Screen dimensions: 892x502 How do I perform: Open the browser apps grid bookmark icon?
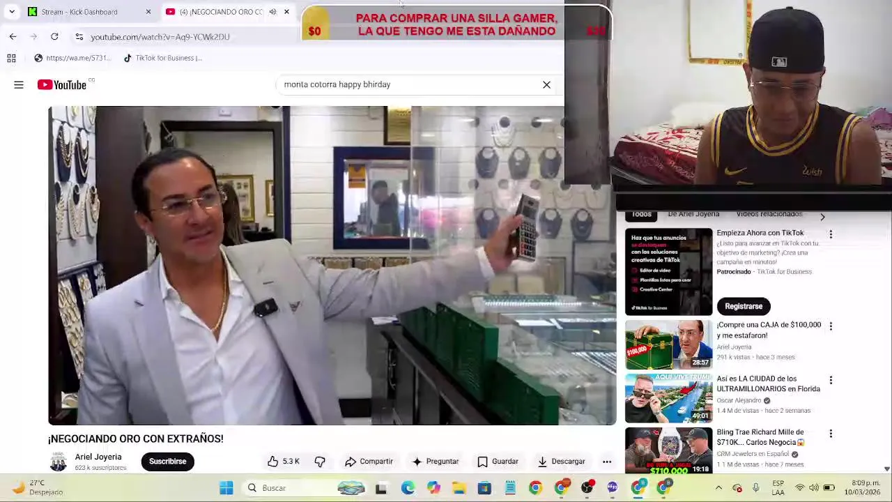coord(11,58)
